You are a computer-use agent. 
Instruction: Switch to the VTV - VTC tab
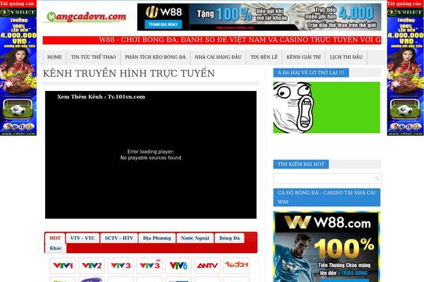[x=83, y=238]
